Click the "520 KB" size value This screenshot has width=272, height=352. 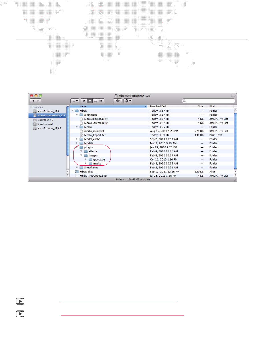coord(199,172)
